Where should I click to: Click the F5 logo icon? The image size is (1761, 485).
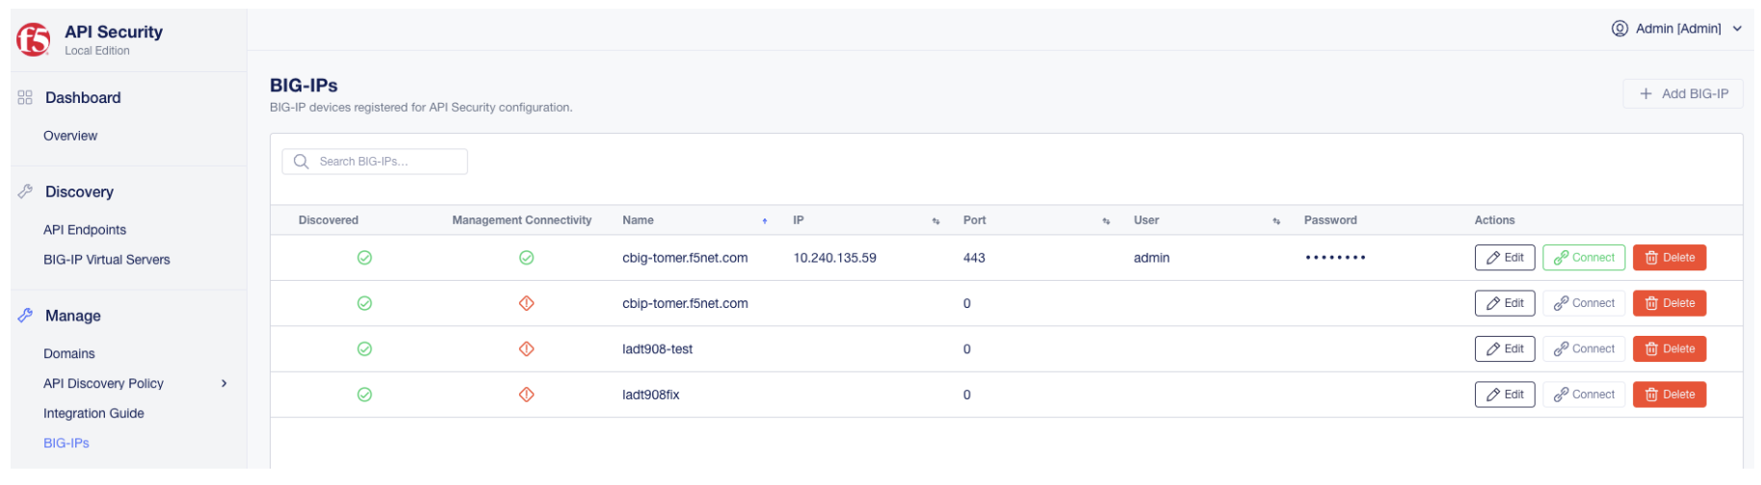point(33,39)
